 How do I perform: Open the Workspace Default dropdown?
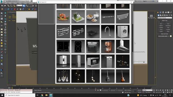pyautogui.click(x=25, y=1)
